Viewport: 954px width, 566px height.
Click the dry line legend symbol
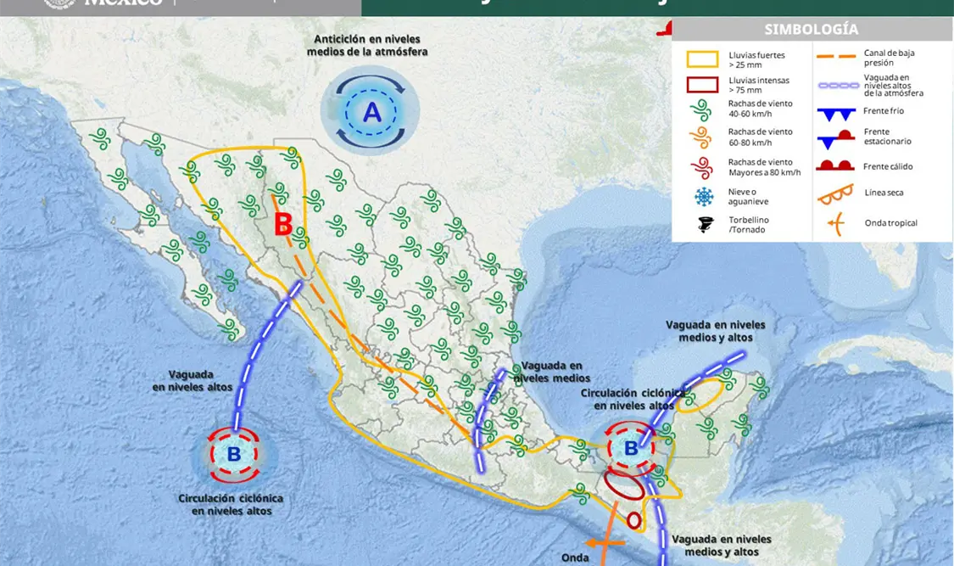tap(836, 194)
